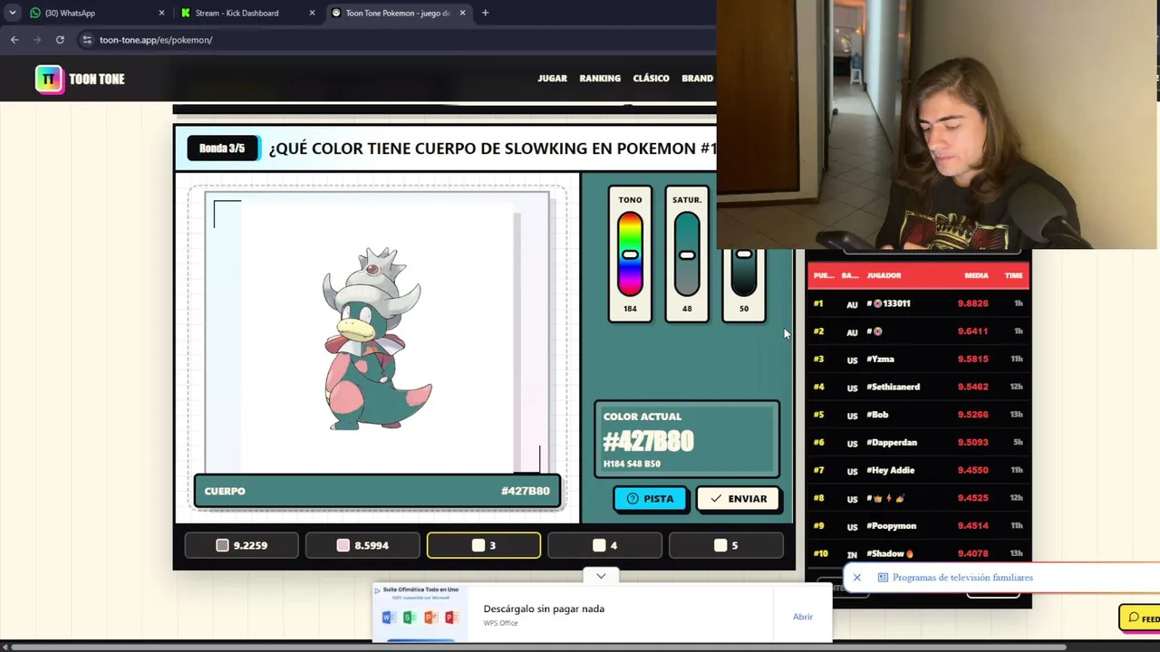This screenshot has width=1160, height=652.
Task: Click 'Descárgalo sin pagar nada' ad text
Action: [x=544, y=609]
